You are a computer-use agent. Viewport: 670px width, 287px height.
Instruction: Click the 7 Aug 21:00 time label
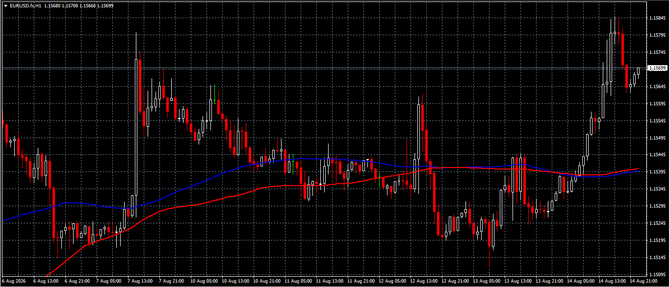coord(171,282)
